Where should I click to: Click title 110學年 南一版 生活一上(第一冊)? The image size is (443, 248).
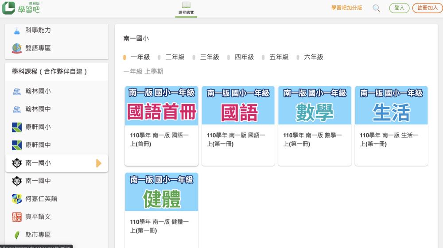click(389, 139)
